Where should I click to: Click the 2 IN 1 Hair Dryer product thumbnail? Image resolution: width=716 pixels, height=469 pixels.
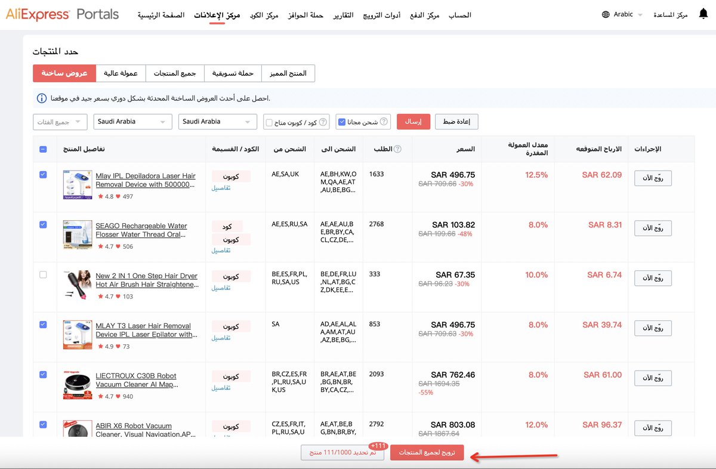(x=78, y=285)
